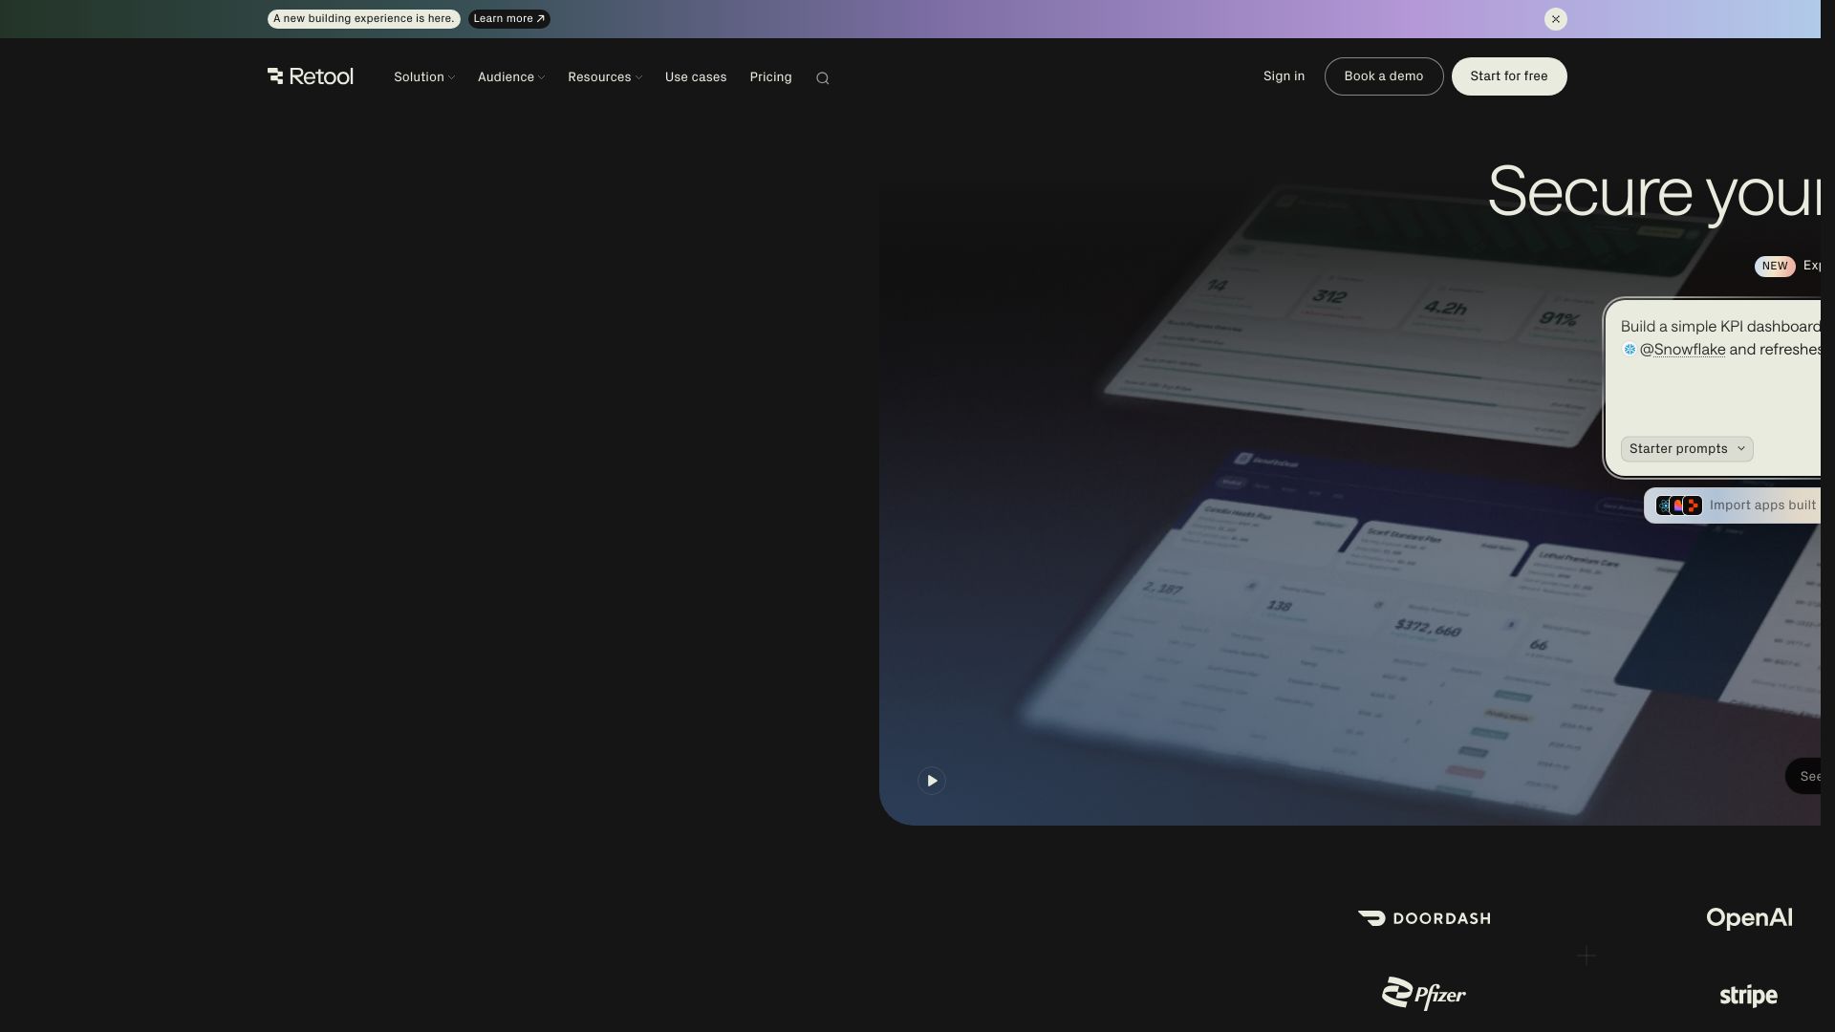Click the @Snowflake mention
Screen dimensions: 1835x1032
1682,350
